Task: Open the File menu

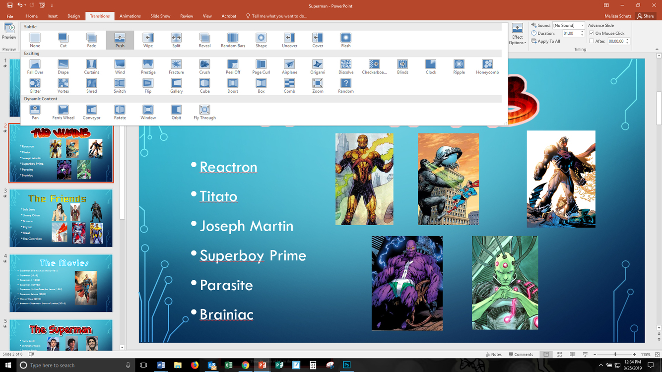Action: (10, 16)
